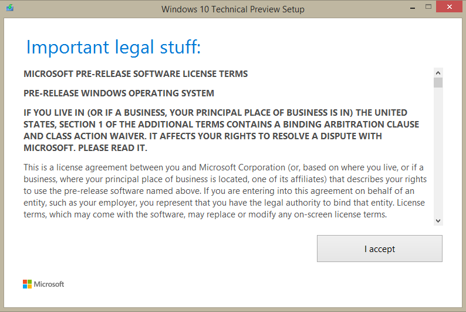The image size is (466, 312).
Task: Click the empty scrollbar track below the thumb
Action: point(438,152)
